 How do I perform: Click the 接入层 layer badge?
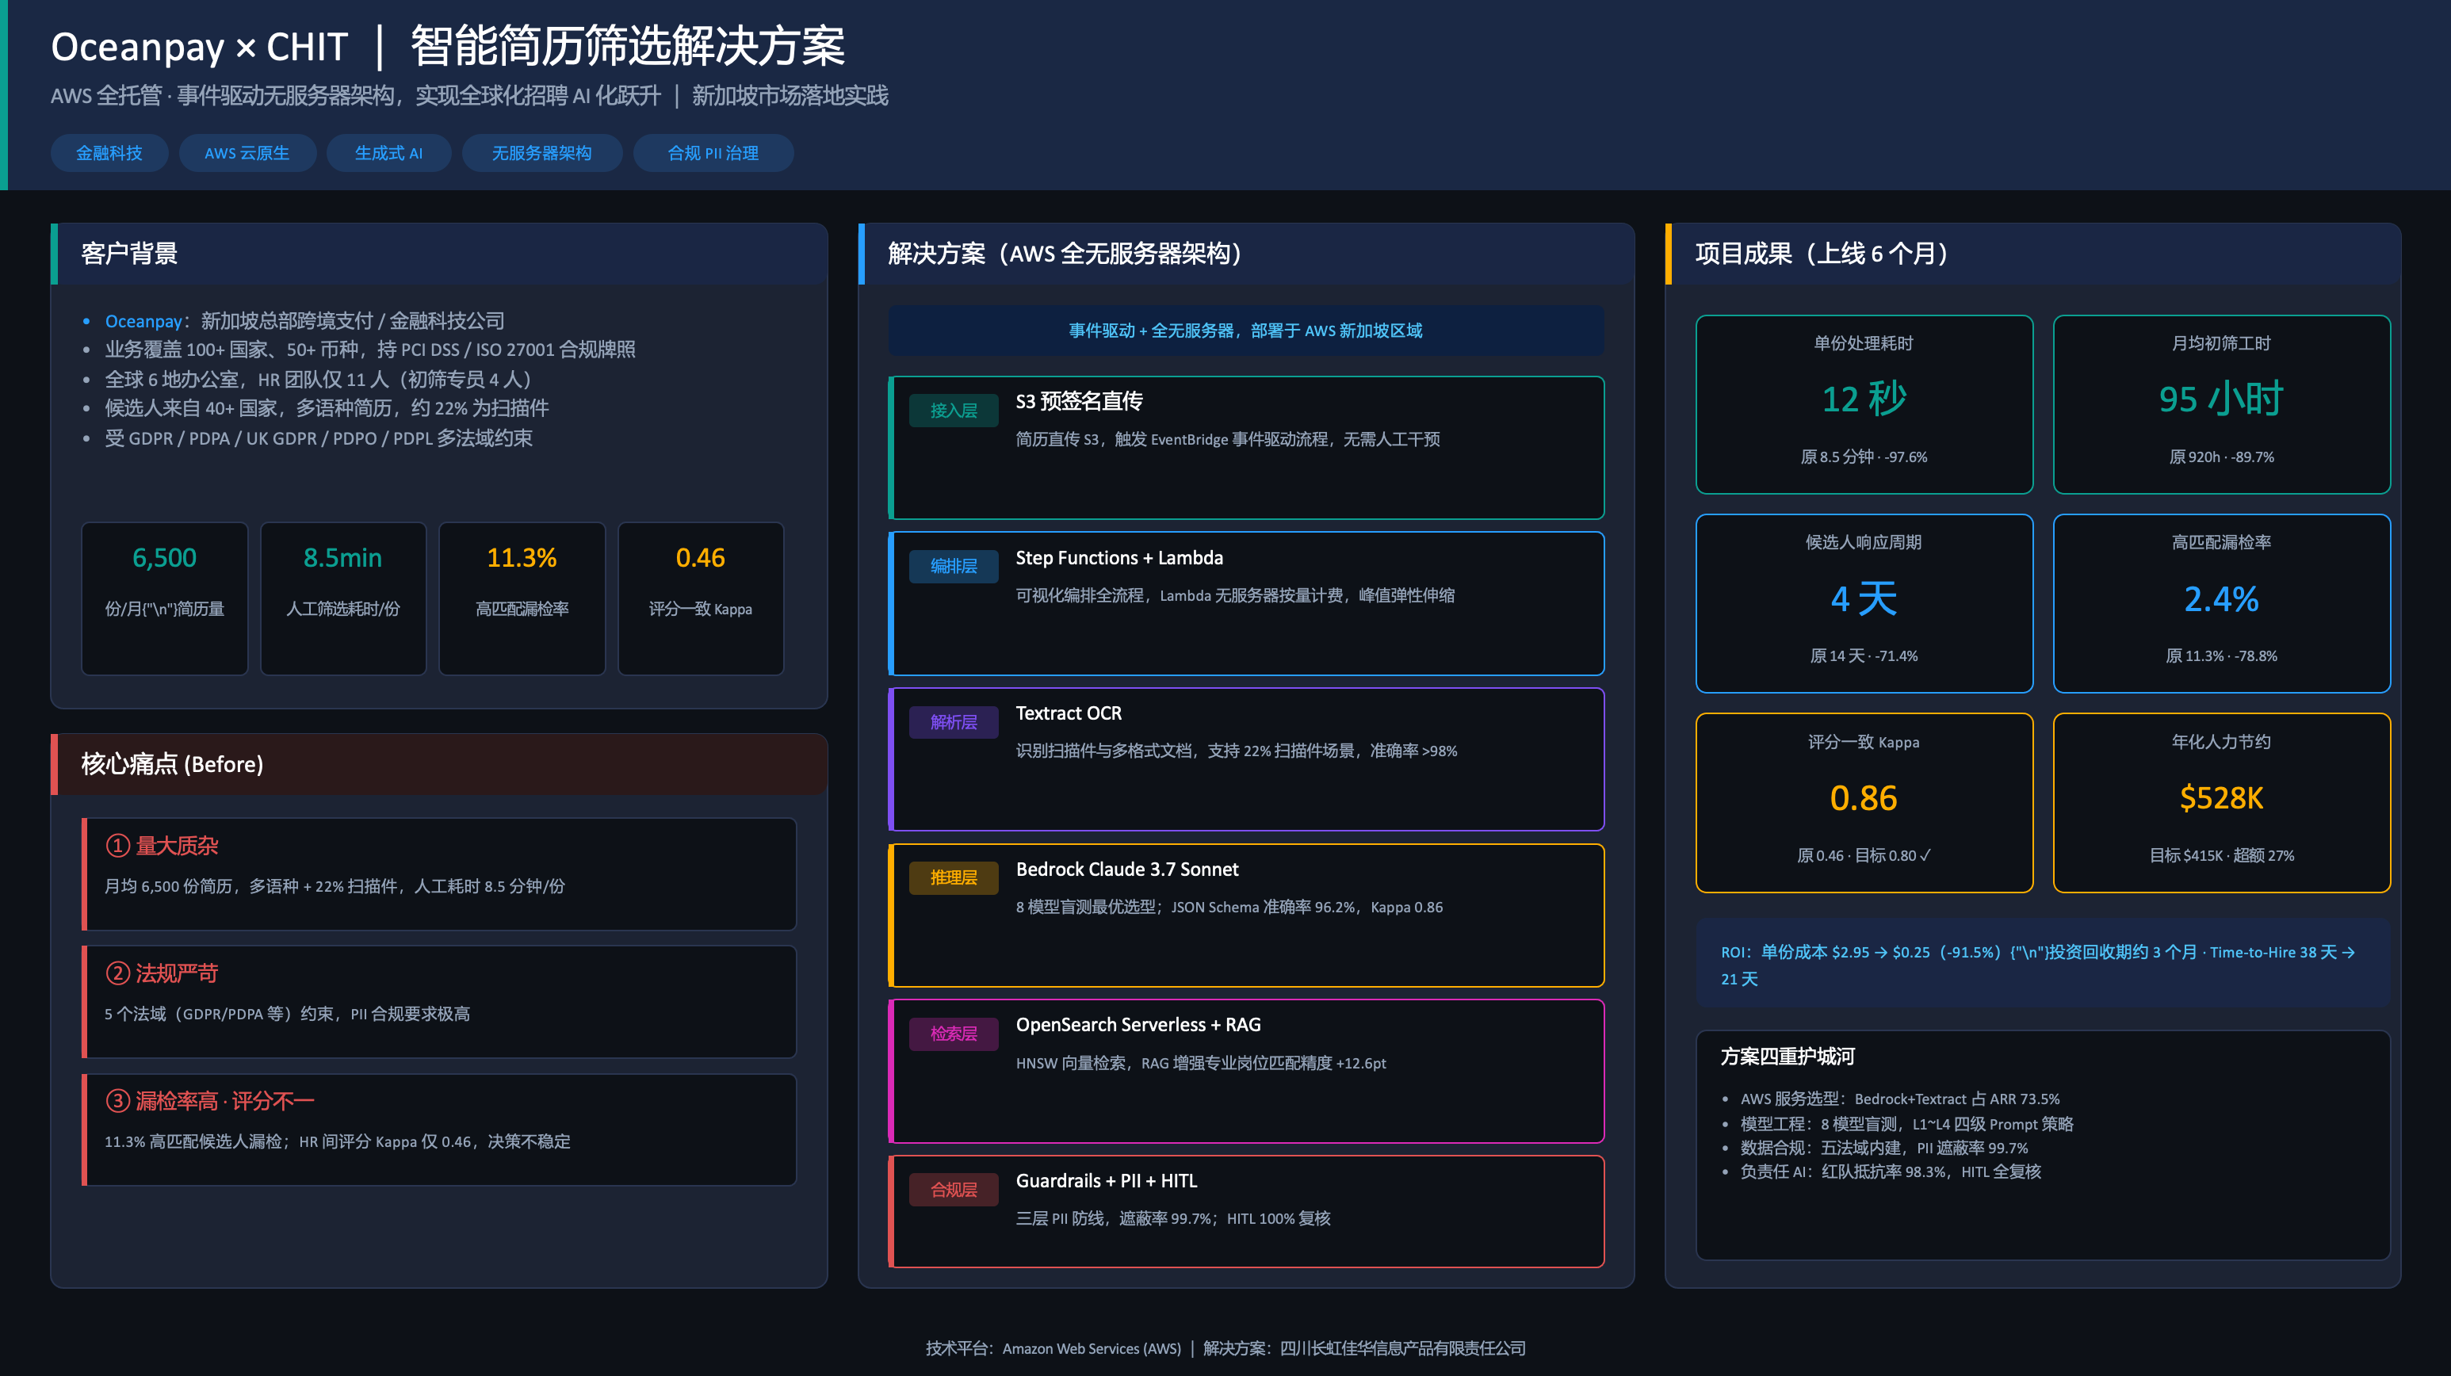[954, 410]
